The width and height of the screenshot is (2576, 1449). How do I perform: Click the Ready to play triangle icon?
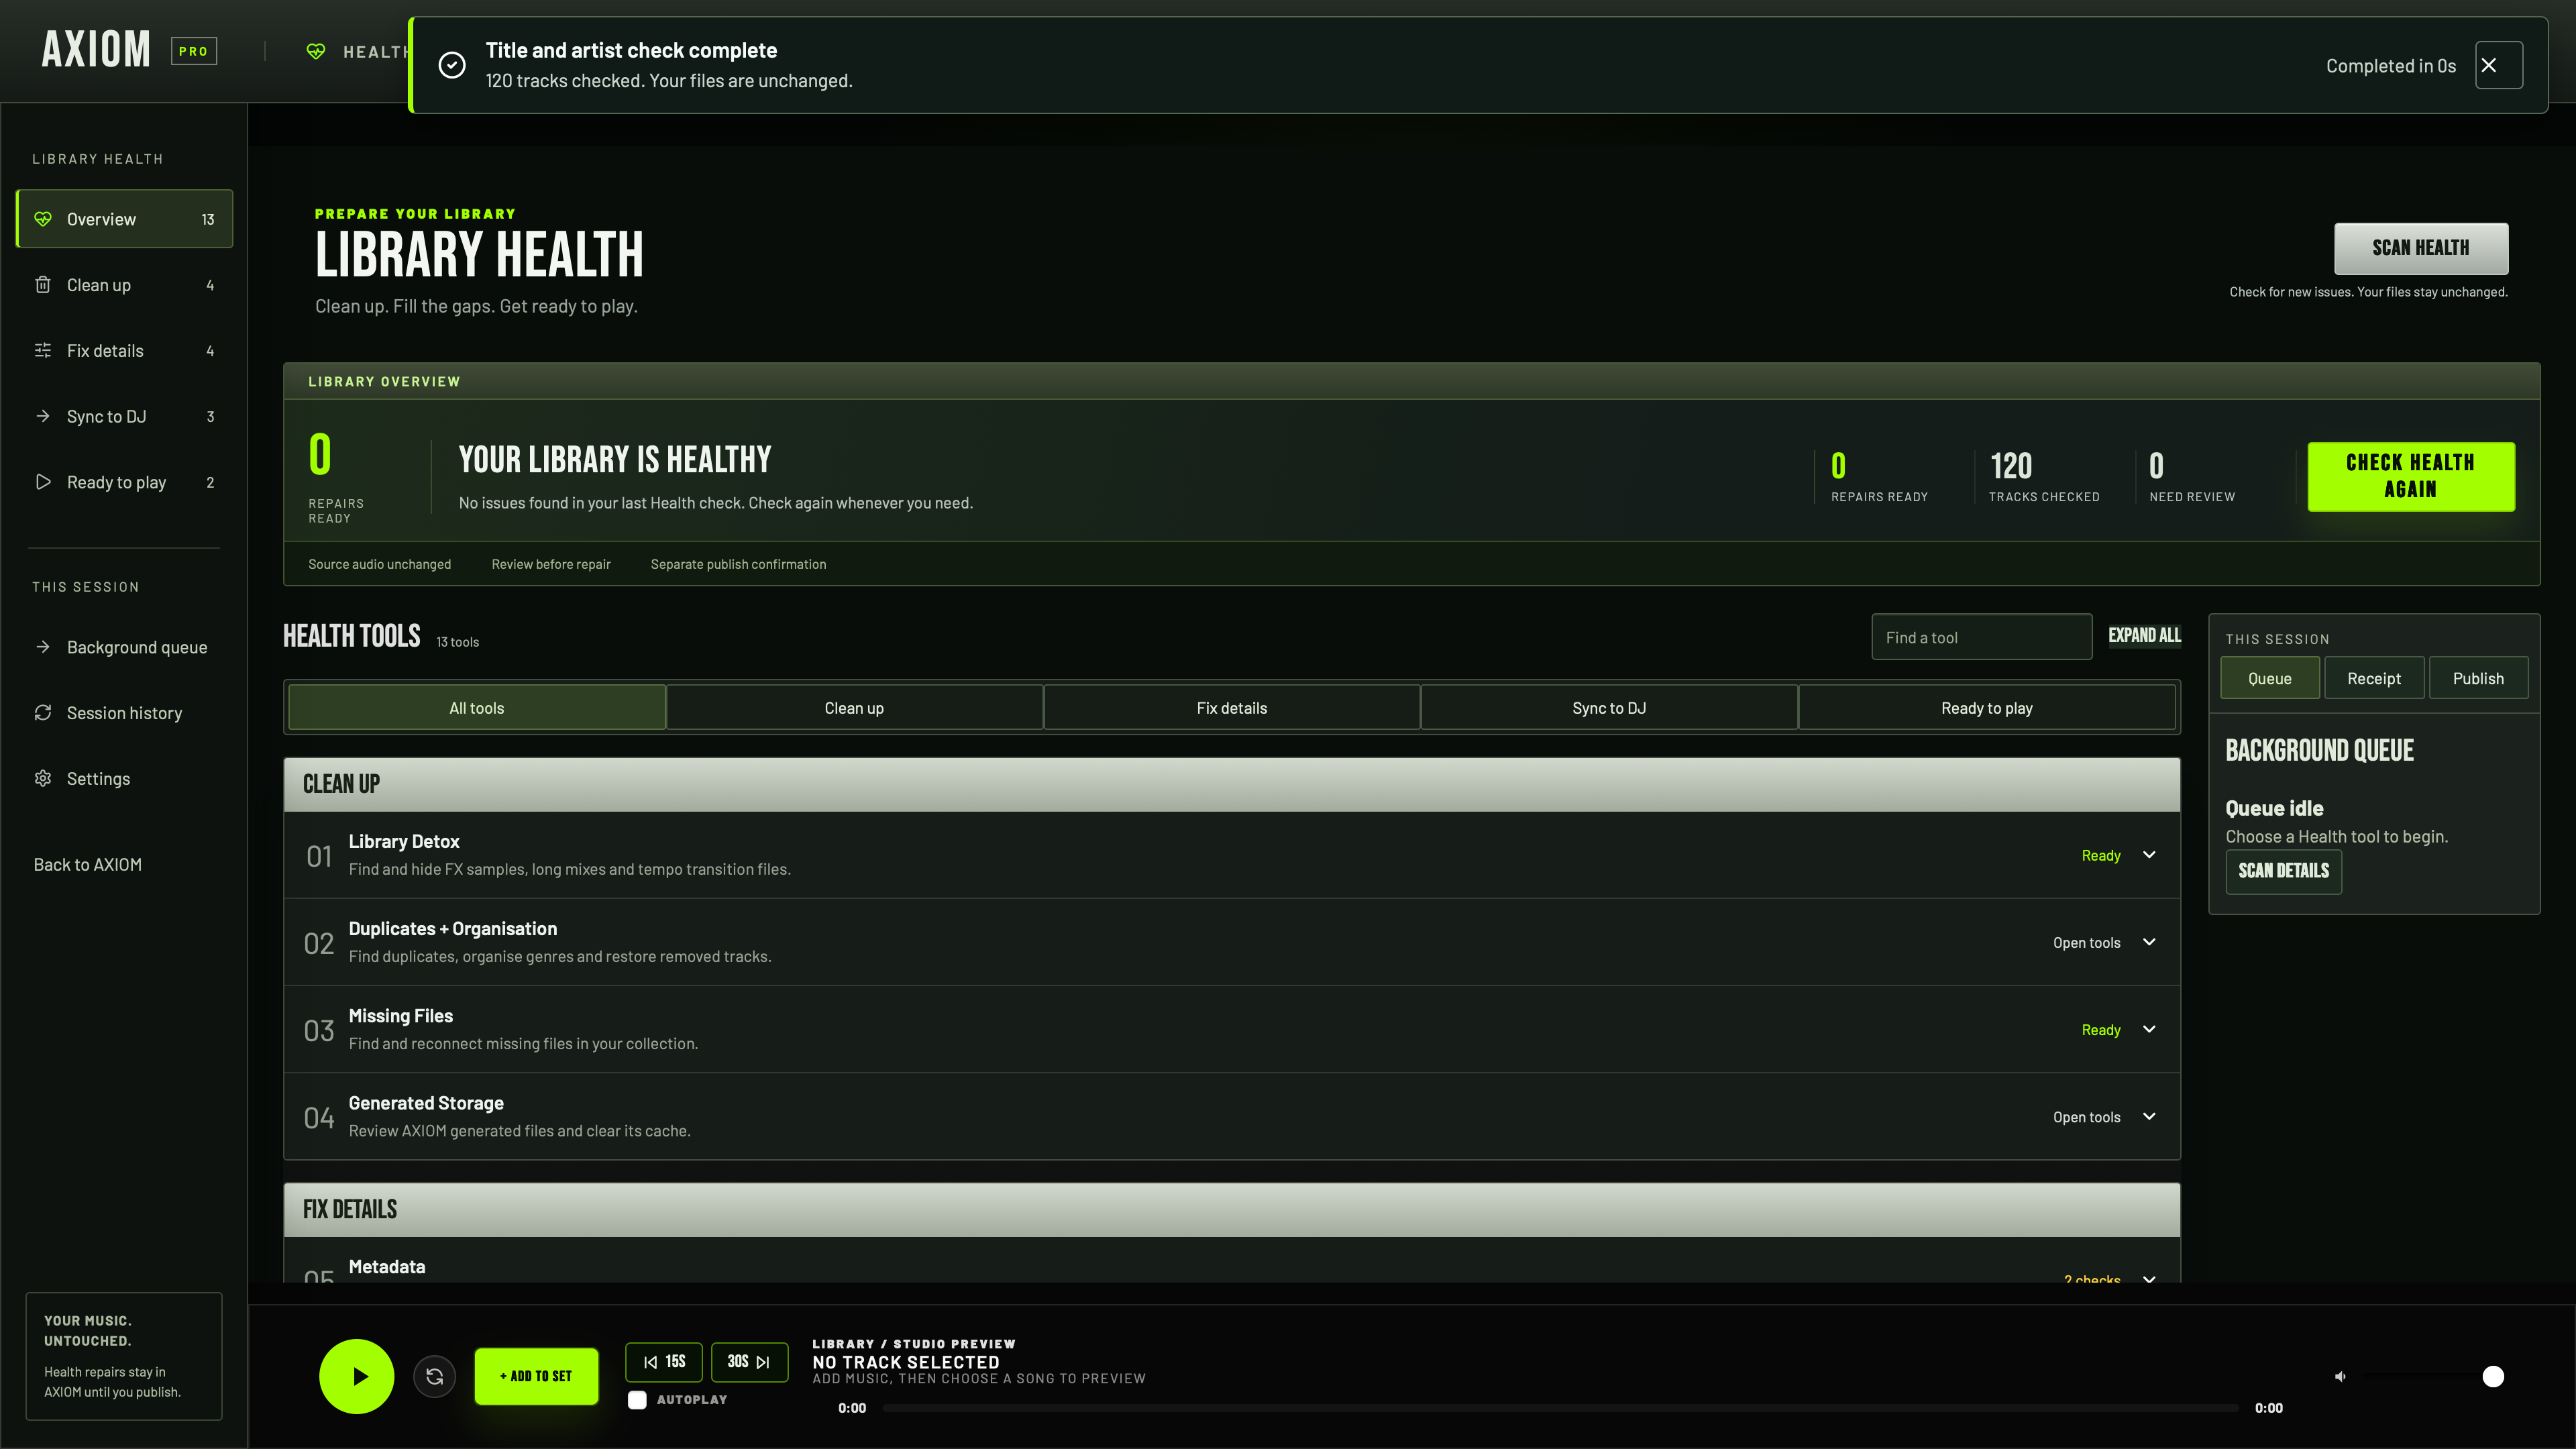tap(43, 482)
